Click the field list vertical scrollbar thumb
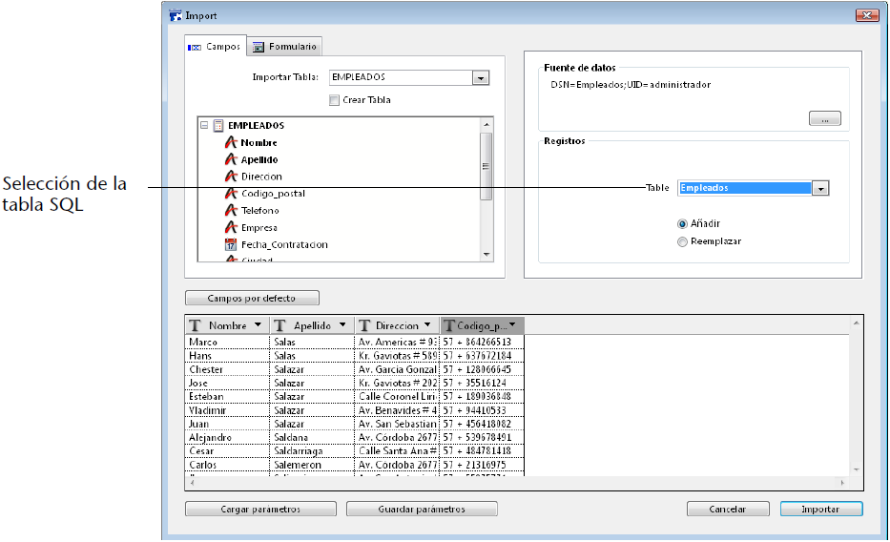 (486, 166)
